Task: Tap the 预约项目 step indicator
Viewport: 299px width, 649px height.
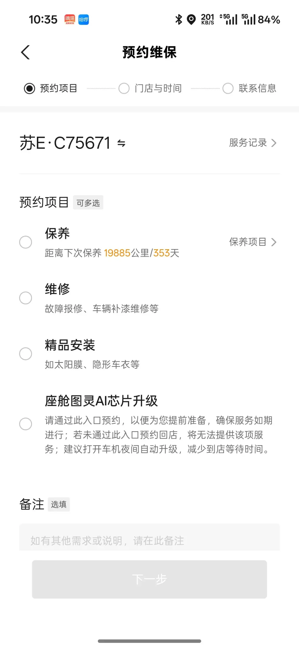Action: (x=51, y=88)
